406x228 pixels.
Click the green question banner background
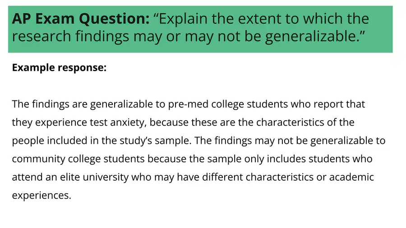[x=200, y=29]
